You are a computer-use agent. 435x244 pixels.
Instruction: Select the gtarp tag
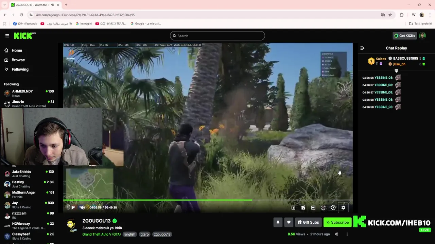tap(144, 234)
